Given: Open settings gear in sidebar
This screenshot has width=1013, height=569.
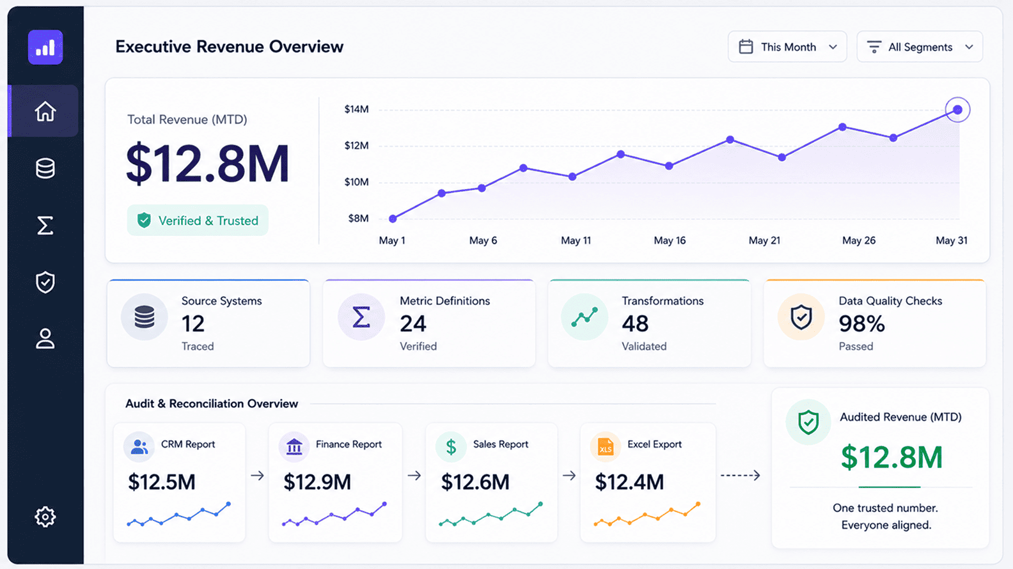Looking at the screenshot, I should [45, 517].
